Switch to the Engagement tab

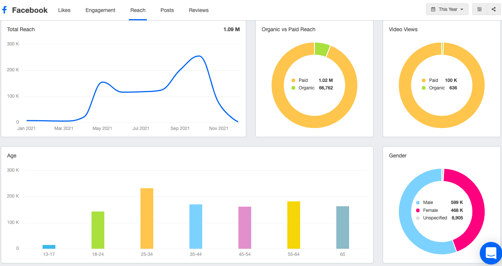[x=101, y=10]
